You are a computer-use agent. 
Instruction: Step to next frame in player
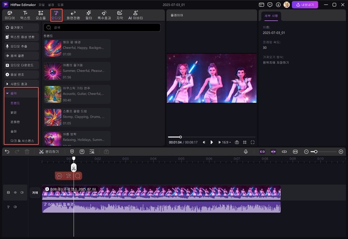[219, 142]
